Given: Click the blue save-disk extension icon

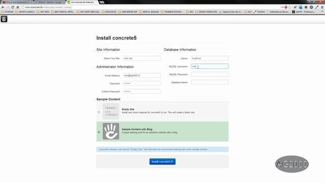Looking at the screenshot, I should click(x=300, y=7).
